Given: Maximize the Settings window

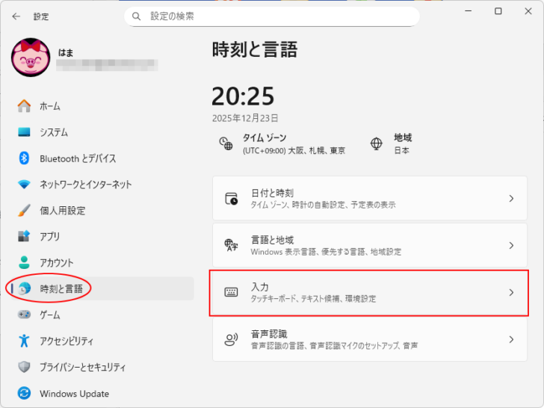Looking at the screenshot, I should pos(498,11).
